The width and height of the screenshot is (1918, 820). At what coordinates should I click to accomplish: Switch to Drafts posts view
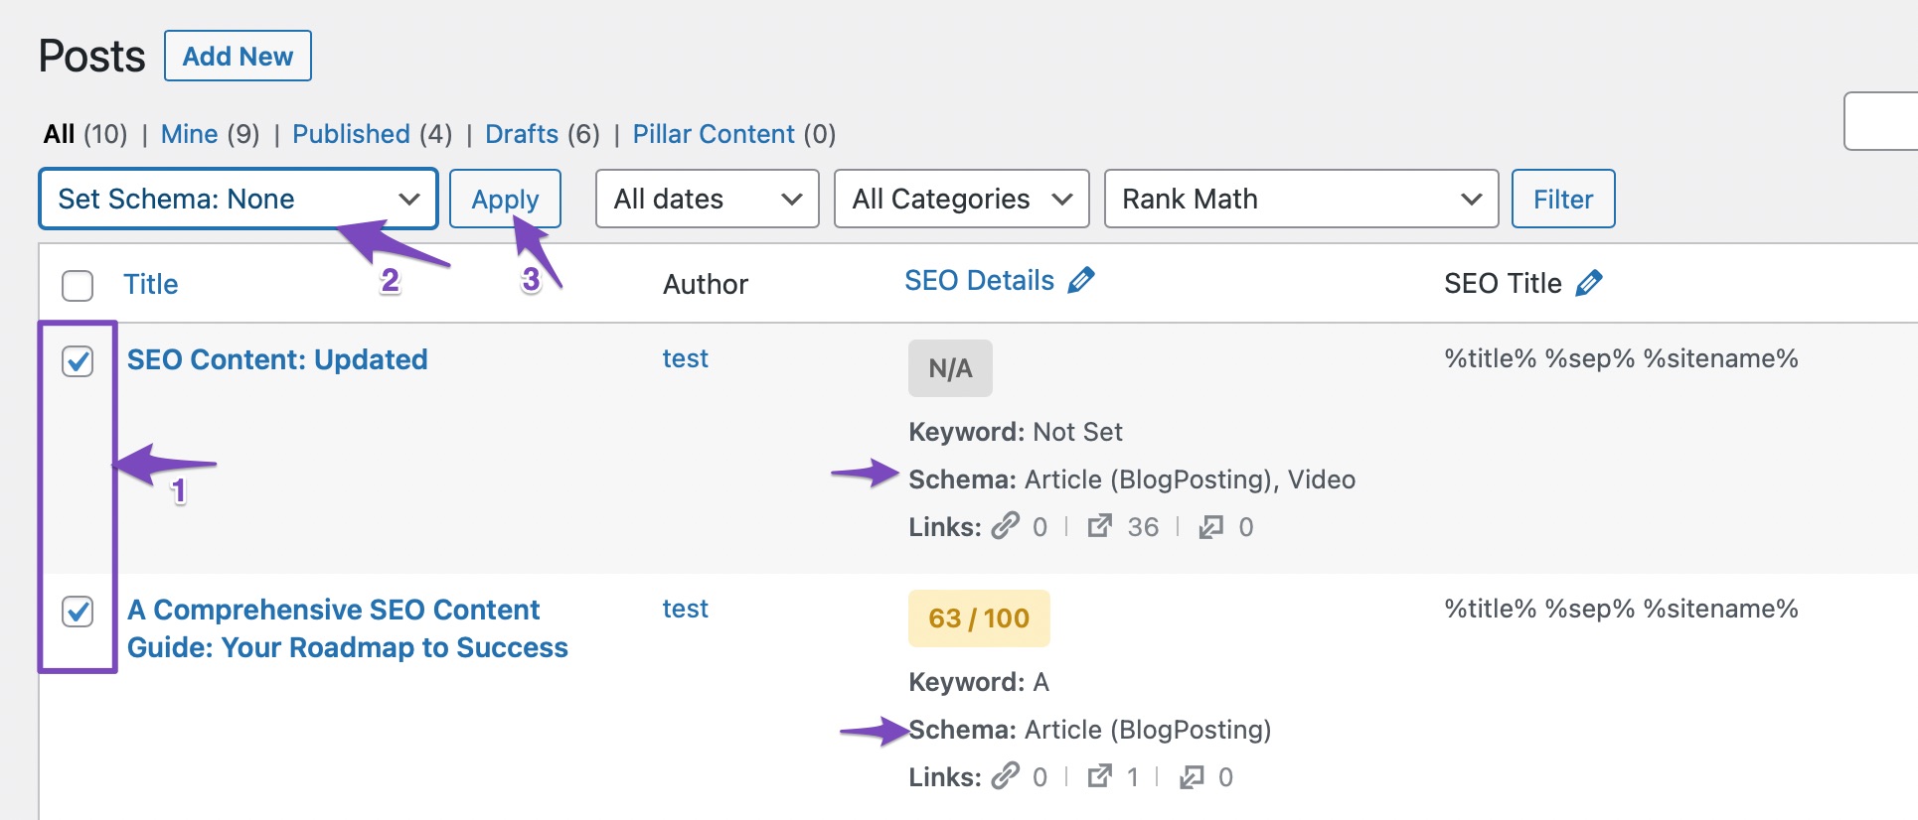(x=522, y=134)
